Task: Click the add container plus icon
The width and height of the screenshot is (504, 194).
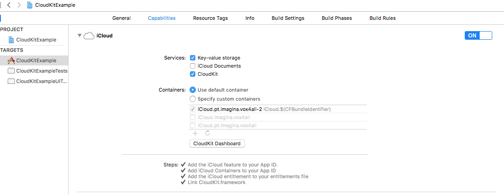Action: click(195, 133)
